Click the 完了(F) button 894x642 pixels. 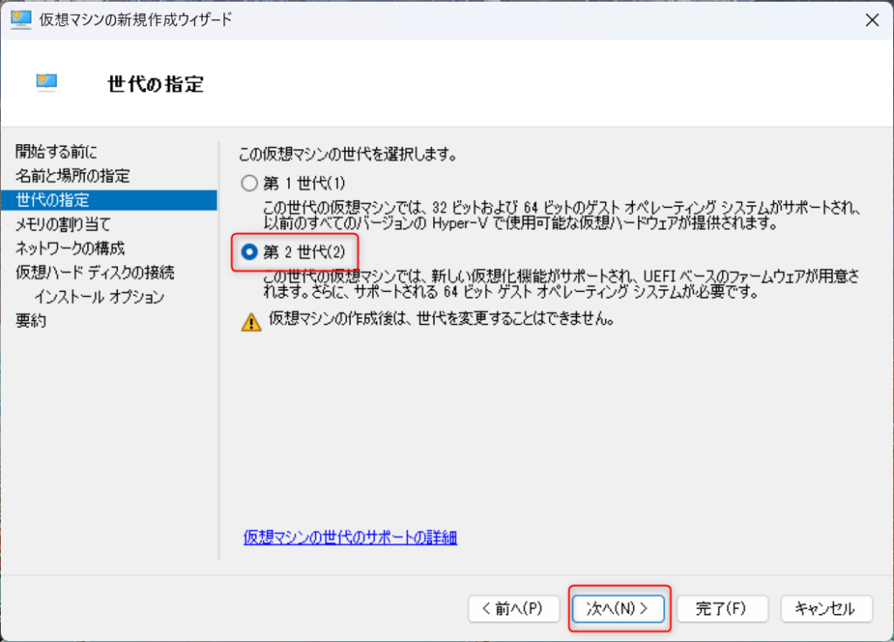722,609
